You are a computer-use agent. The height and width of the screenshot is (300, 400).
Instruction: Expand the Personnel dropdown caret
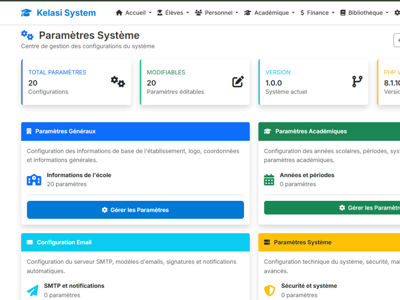237,13
